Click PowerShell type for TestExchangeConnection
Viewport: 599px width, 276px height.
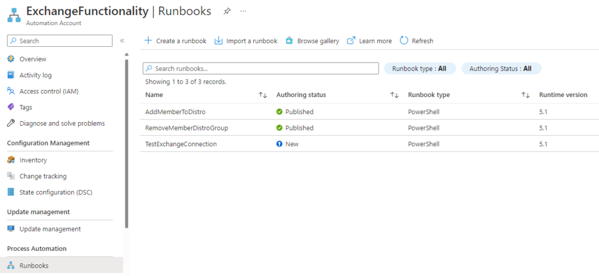424,144
